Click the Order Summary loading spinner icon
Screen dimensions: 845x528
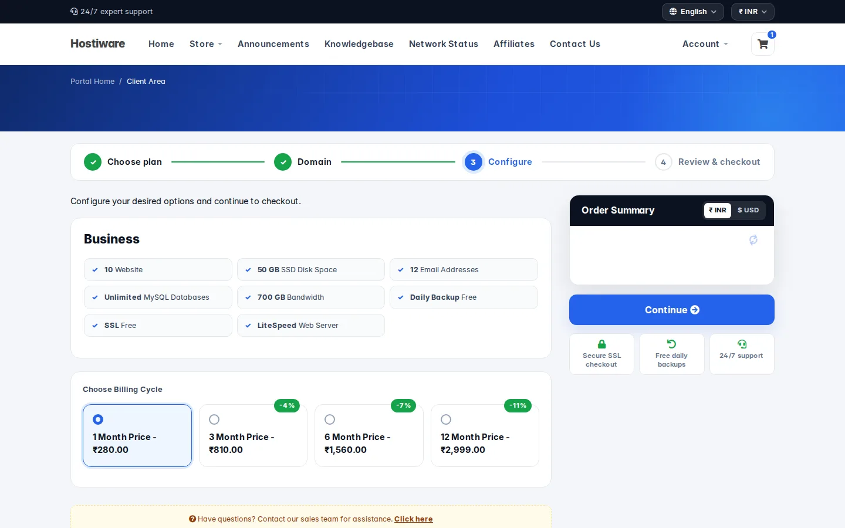[x=753, y=240]
